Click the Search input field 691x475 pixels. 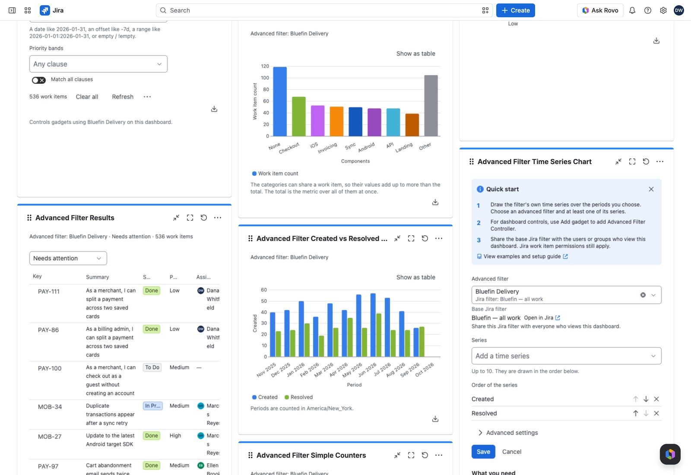click(x=324, y=10)
